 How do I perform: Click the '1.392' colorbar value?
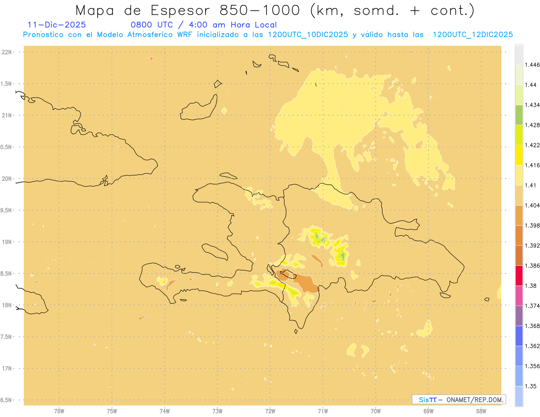tap(531, 246)
